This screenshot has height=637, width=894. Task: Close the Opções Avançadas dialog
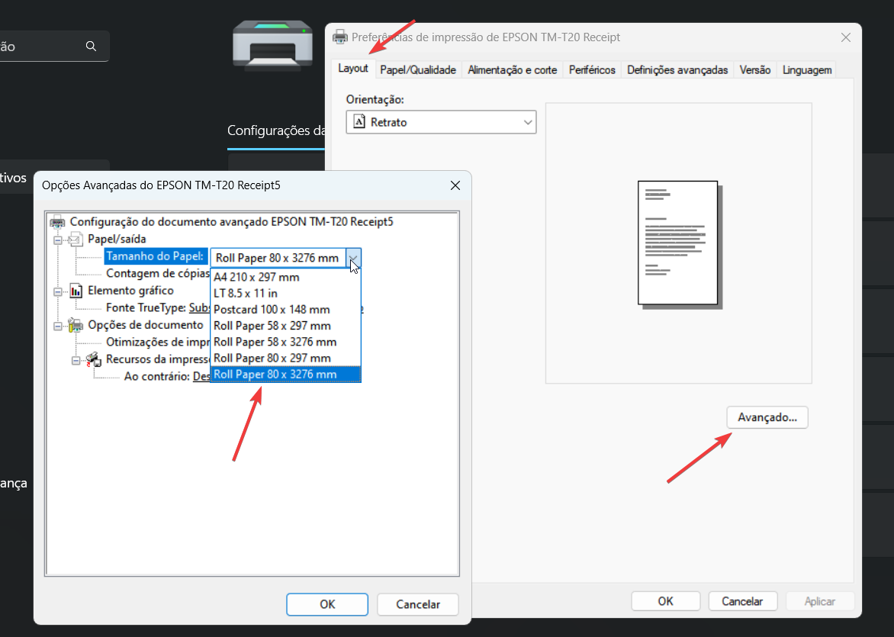coord(455,185)
